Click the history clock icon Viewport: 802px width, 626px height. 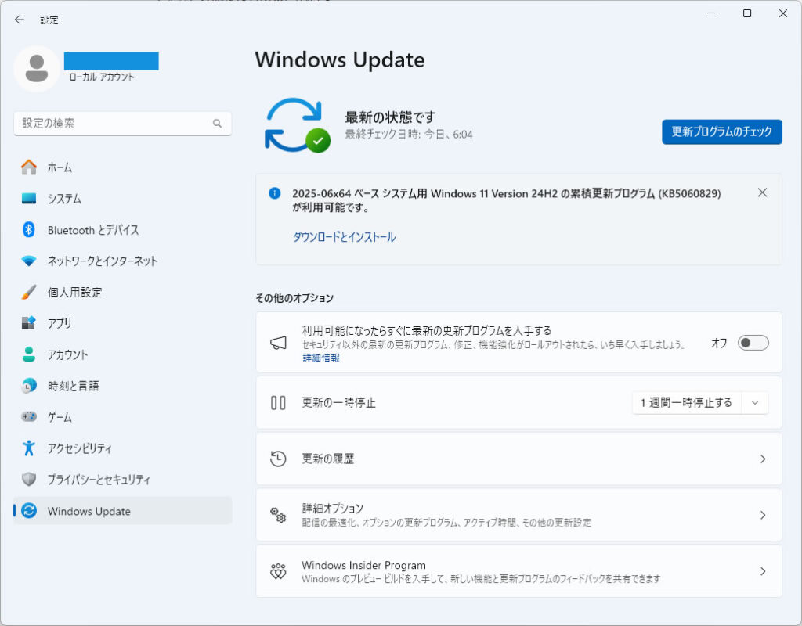(278, 459)
